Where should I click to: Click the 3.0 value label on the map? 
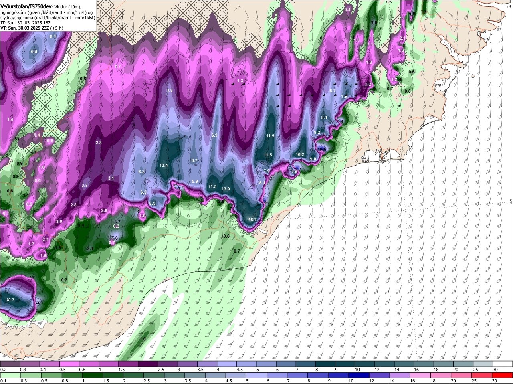(x=59, y=222)
